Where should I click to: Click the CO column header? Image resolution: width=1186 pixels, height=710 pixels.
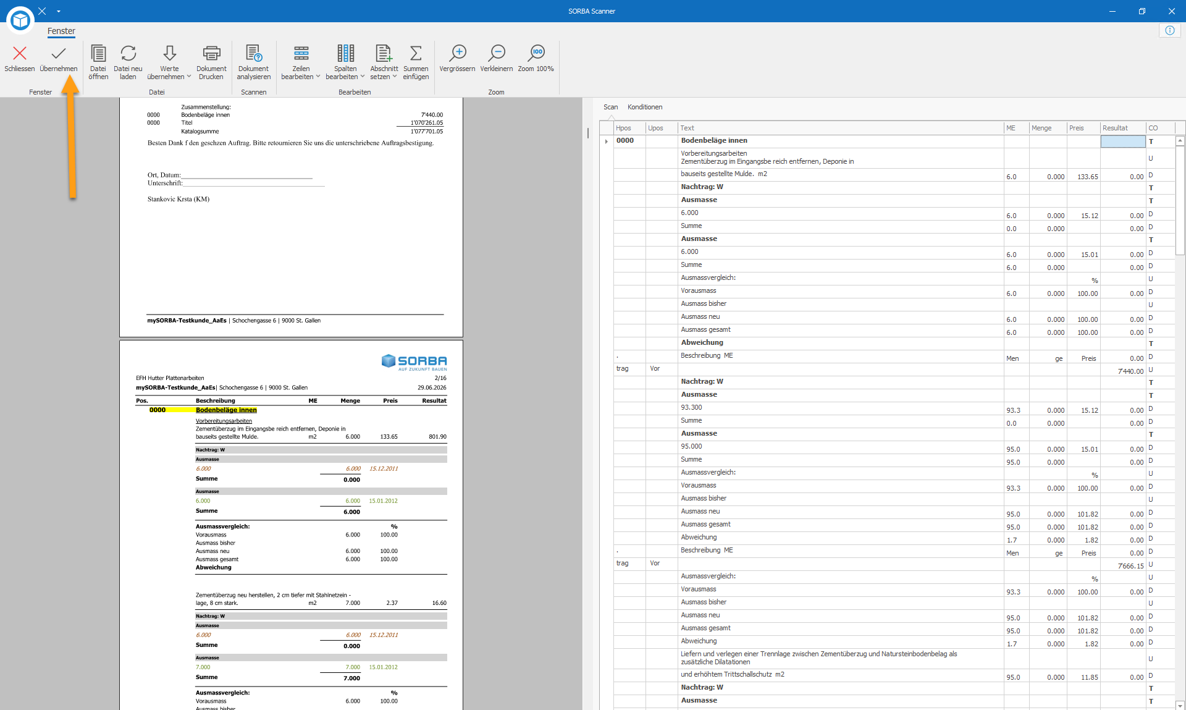[1161, 128]
